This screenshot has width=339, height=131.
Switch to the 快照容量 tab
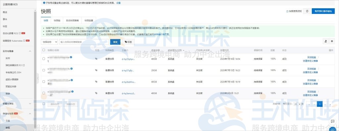click(x=89, y=20)
